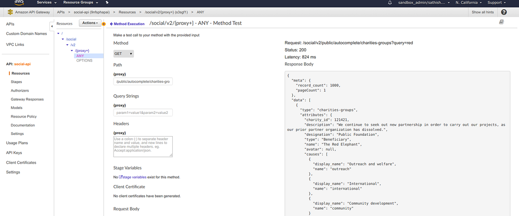Screen dimensions: 519x216
Task: Click the Show all hints button
Action: [x=483, y=12]
